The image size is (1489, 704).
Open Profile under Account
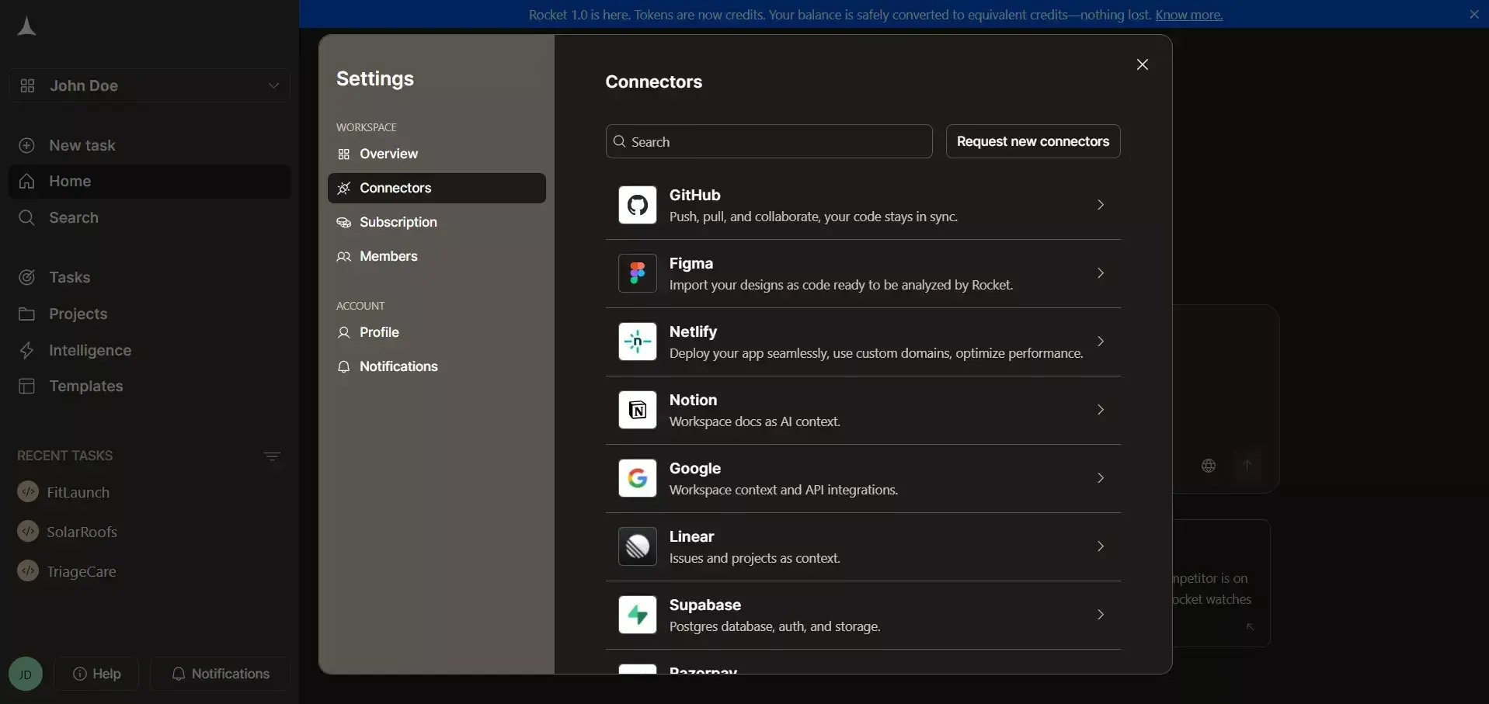click(437, 332)
